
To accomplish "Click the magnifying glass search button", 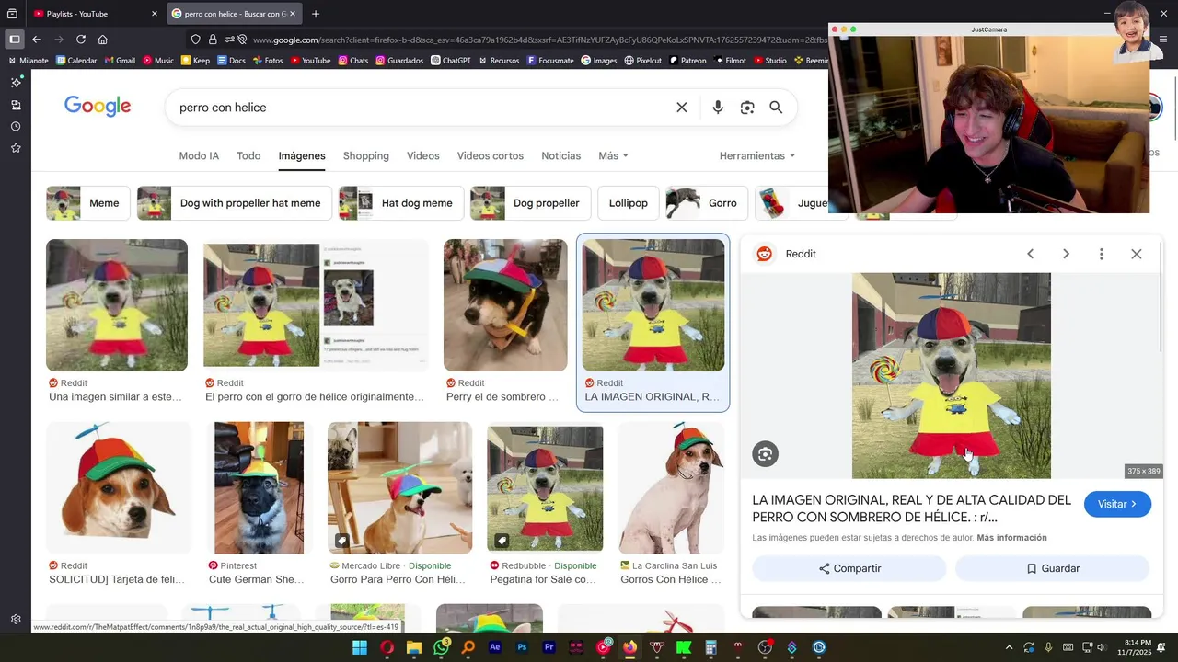I will point(776,108).
